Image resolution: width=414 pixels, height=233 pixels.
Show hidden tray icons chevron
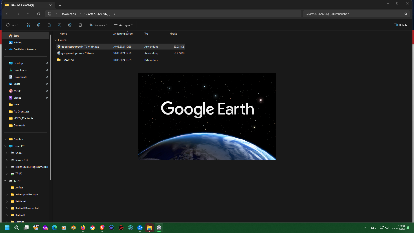click(365, 228)
